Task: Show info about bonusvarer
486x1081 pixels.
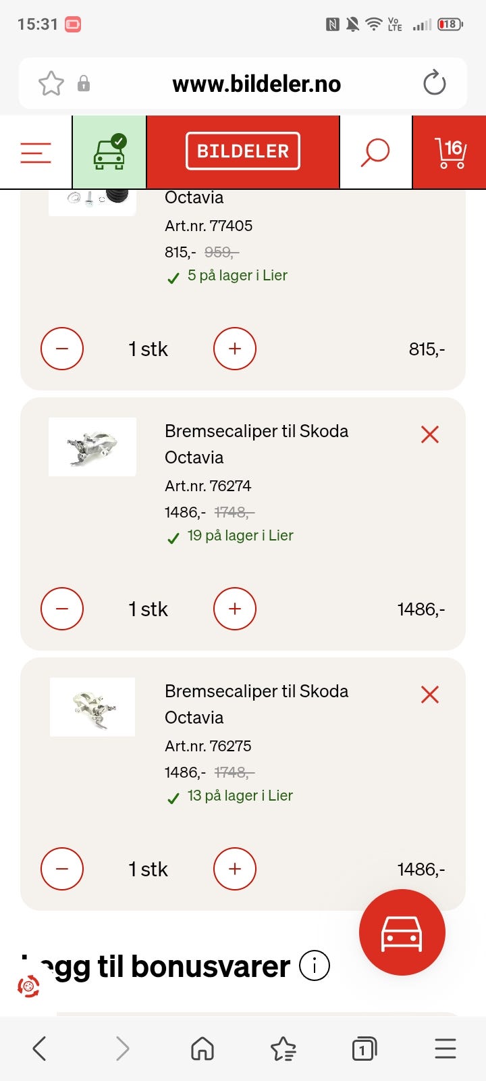Action: click(x=315, y=966)
